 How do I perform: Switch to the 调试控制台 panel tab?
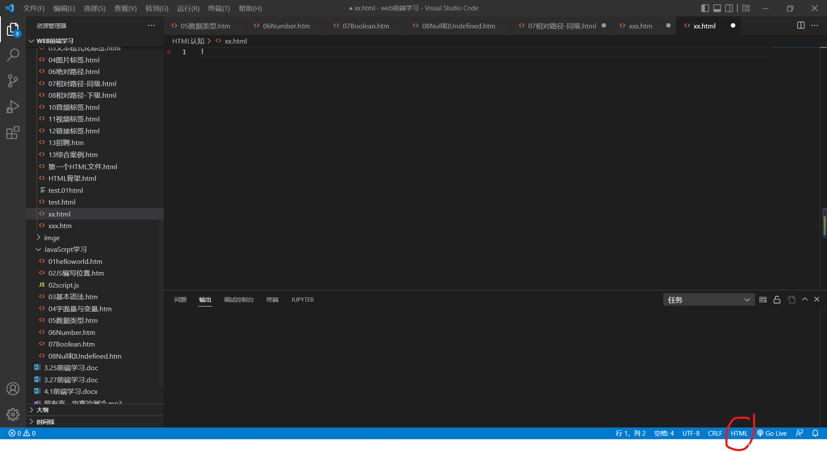coord(239,300)
